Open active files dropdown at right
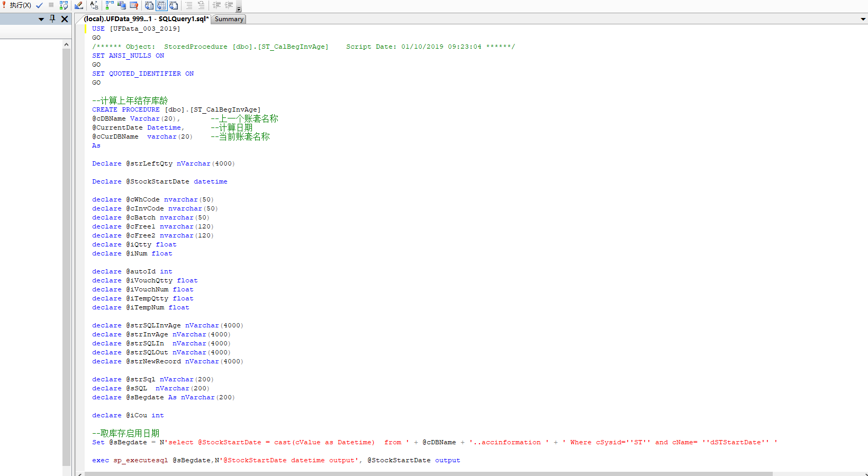 863,19
